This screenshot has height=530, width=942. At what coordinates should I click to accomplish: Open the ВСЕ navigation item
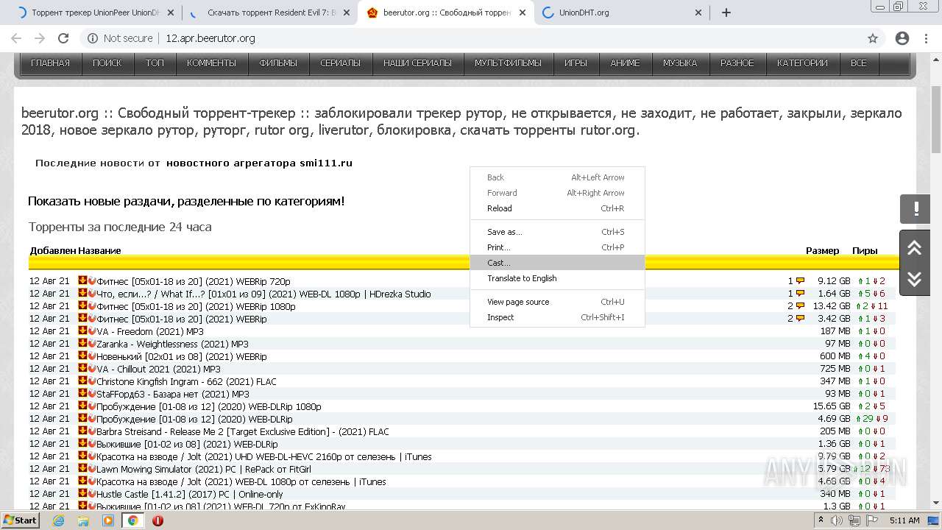click(x=859, y=63)
